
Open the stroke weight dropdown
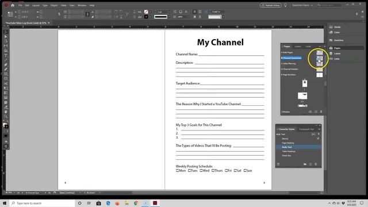pos(168,11)
